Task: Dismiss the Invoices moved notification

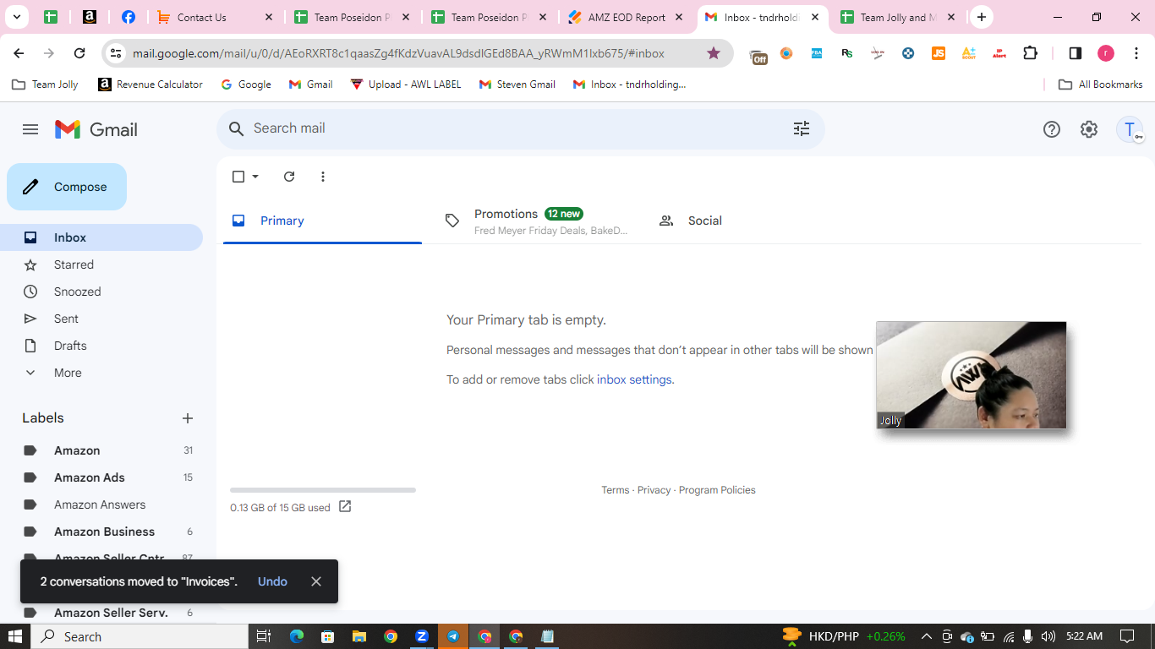Action: pyautogui.click(x=316, y=581)
